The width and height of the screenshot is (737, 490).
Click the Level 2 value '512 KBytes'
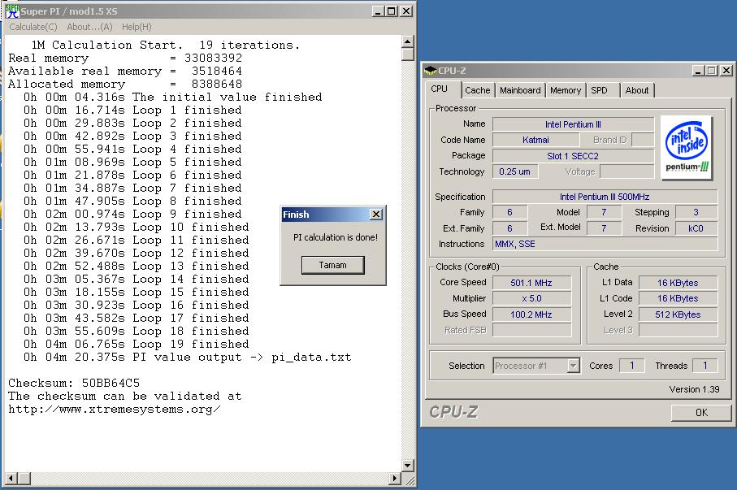point(678,314)
